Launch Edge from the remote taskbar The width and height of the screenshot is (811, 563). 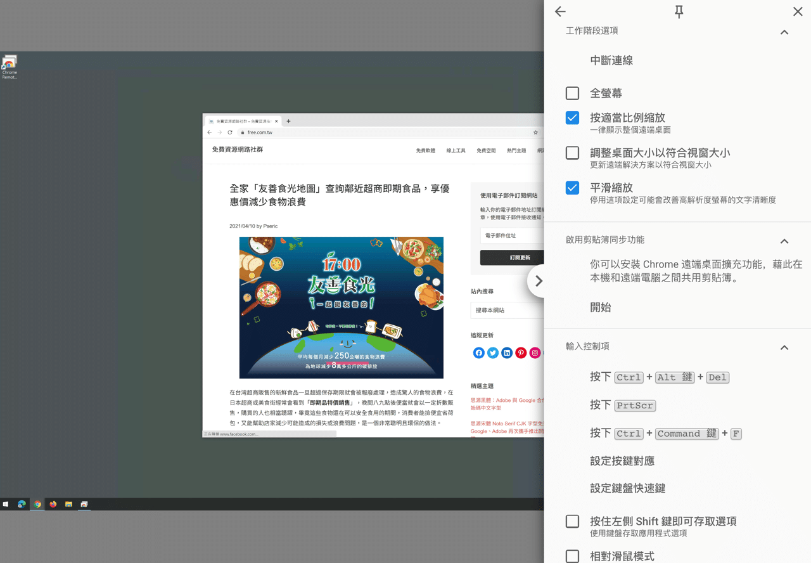(x=22, y=504)
